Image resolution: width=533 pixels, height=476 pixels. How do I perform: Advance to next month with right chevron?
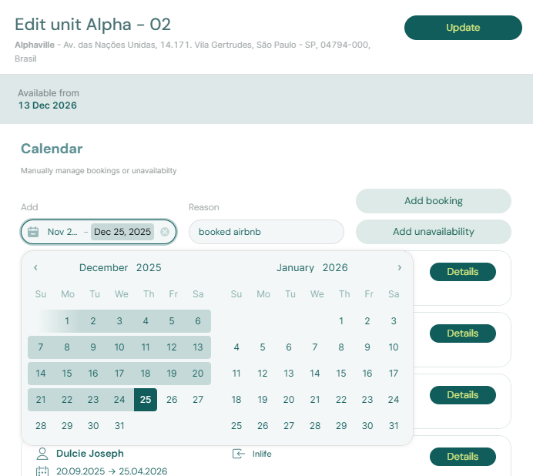pyautogui.click(x=399, y=268)
